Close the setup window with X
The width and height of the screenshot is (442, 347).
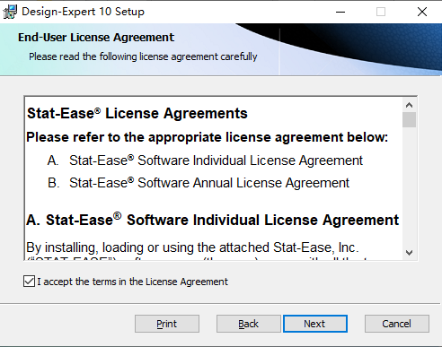coord(422,12)
